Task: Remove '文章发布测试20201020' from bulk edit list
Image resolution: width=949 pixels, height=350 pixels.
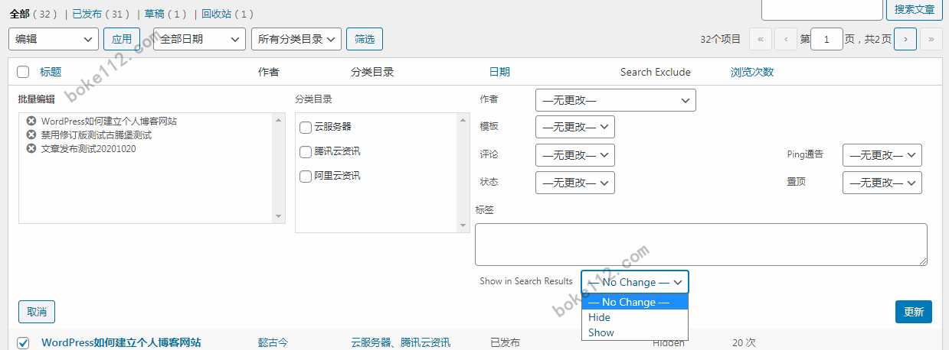Action: point(31,148)
